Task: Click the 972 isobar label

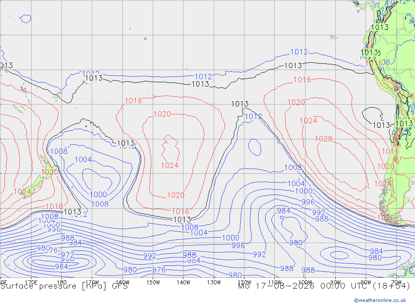Action: [68, 255]
